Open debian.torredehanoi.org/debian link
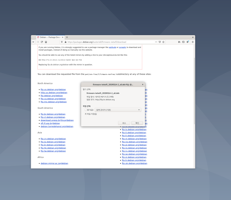The height and width of the screenshot is (200, 231). click(57, 126)
